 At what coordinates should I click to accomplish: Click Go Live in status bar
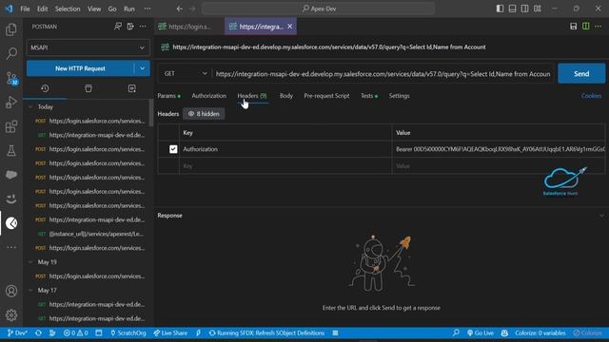[480, 332]
